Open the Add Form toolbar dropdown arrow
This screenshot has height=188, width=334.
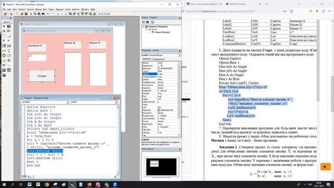(x=14, y=14)
